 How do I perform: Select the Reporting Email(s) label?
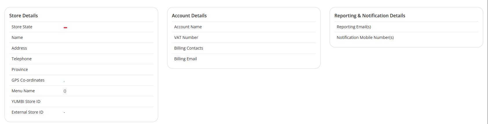[354, 27]
